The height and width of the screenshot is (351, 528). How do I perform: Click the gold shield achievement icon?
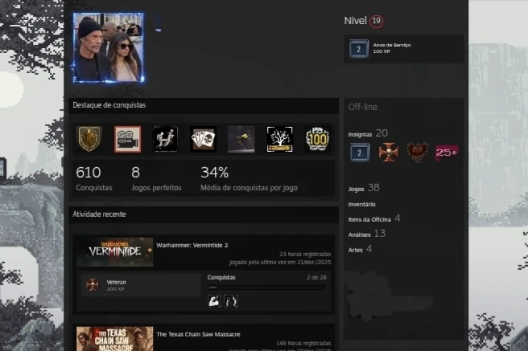coord(89,139)
